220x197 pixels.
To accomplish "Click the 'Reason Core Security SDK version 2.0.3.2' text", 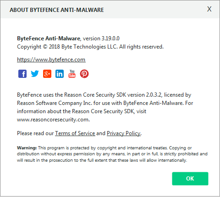I will pos(113,95).
